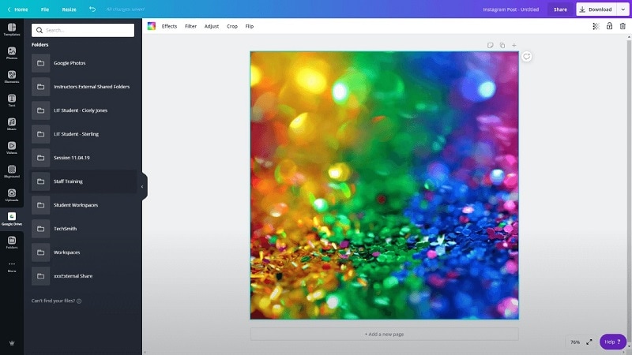Select the rainbow glitter image on canvas
Image resolution: width=632 pixels, height=355 pixels.
[x=384, y=185]
